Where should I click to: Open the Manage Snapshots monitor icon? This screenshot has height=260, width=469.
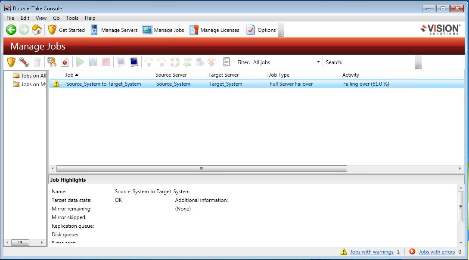pos(134,62)
